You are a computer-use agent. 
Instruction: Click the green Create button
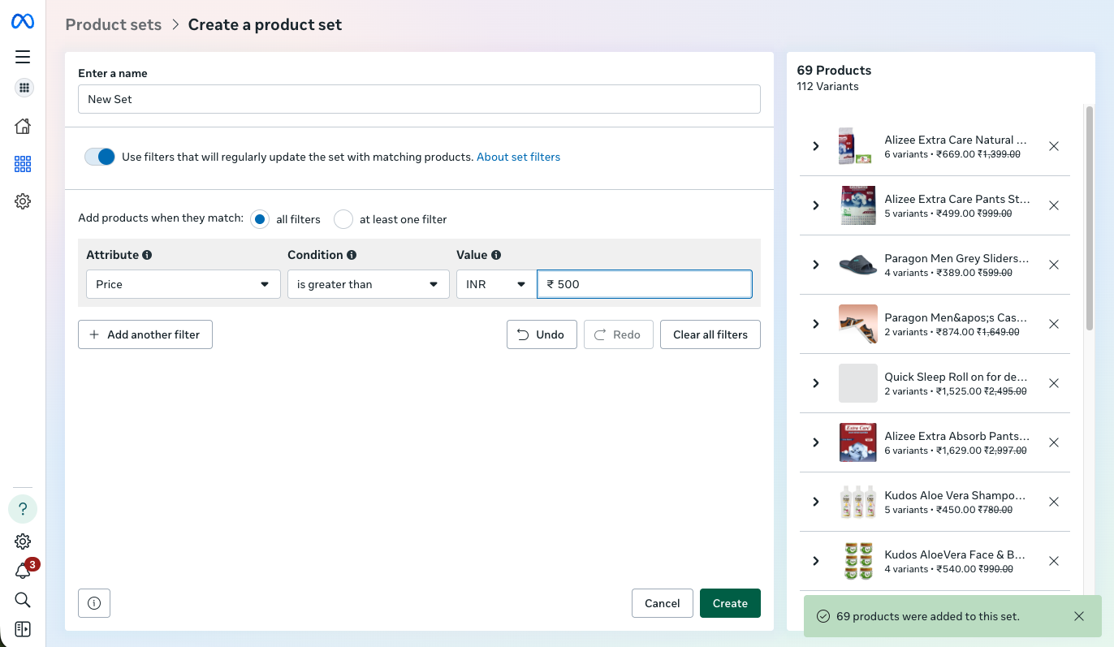coord(729,603)
